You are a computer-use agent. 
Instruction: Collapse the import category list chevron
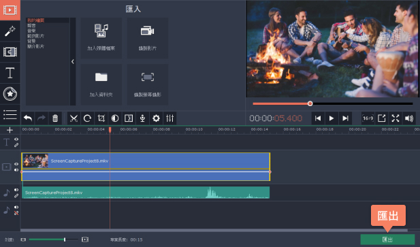click(x=73, y=61)
